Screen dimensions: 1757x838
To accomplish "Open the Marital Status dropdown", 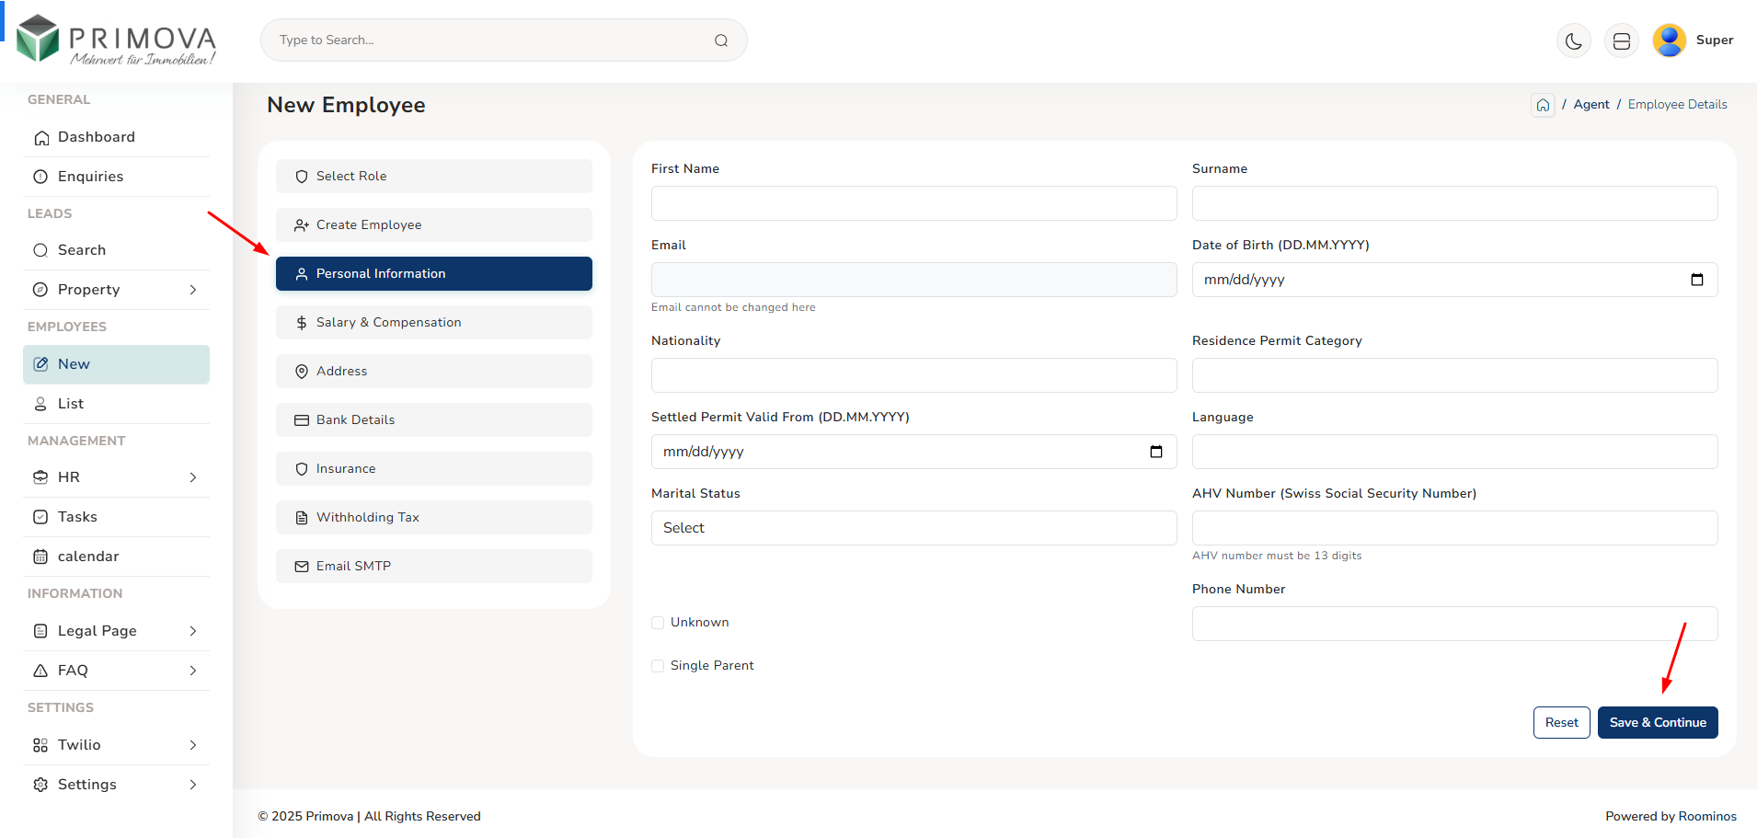I will (x=913, y=528).
